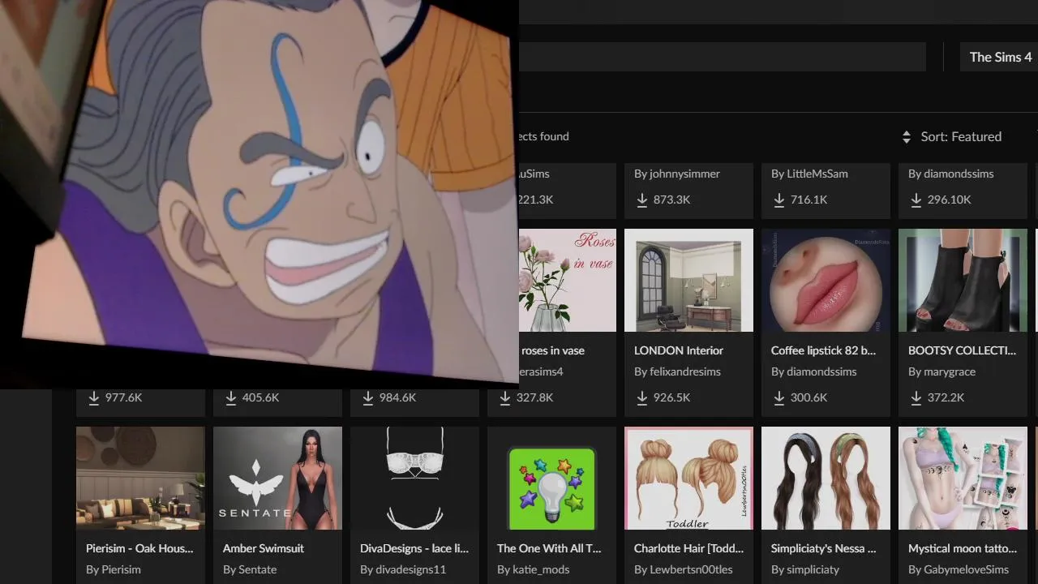The width and height of the screenshot is (1038, 584).
Task: Open author simpliciaty profile
Action: (x=805, y=569)
